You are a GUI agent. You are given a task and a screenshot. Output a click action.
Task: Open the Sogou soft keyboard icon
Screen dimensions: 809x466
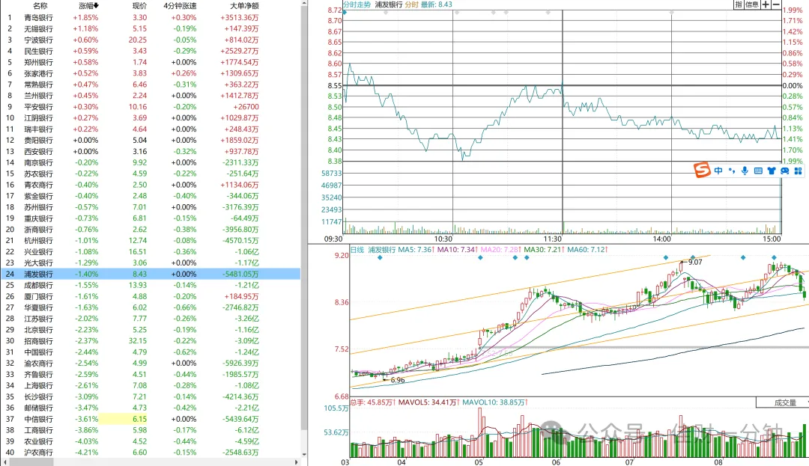758,171
